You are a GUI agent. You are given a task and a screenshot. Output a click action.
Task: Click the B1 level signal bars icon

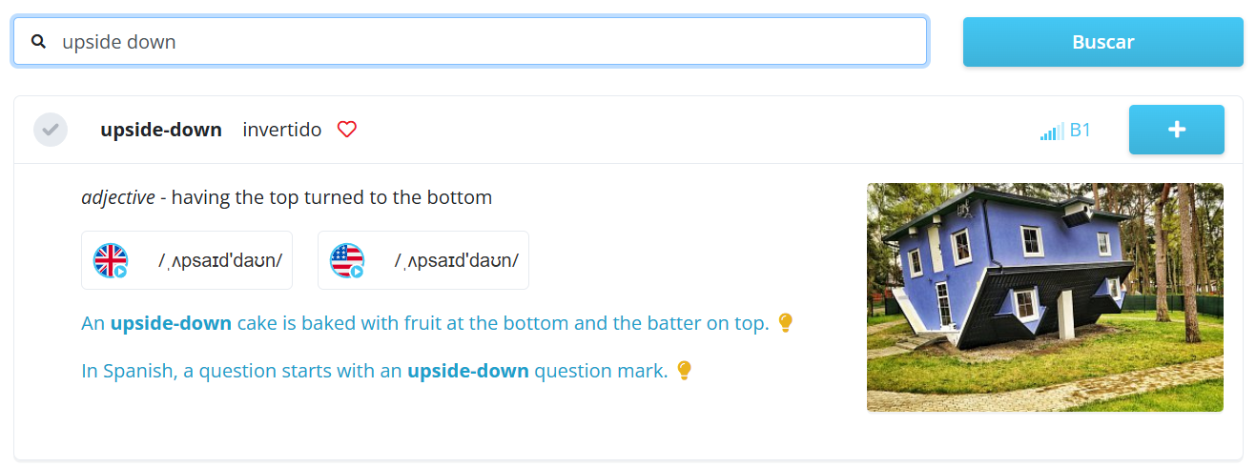[1052, 132]
